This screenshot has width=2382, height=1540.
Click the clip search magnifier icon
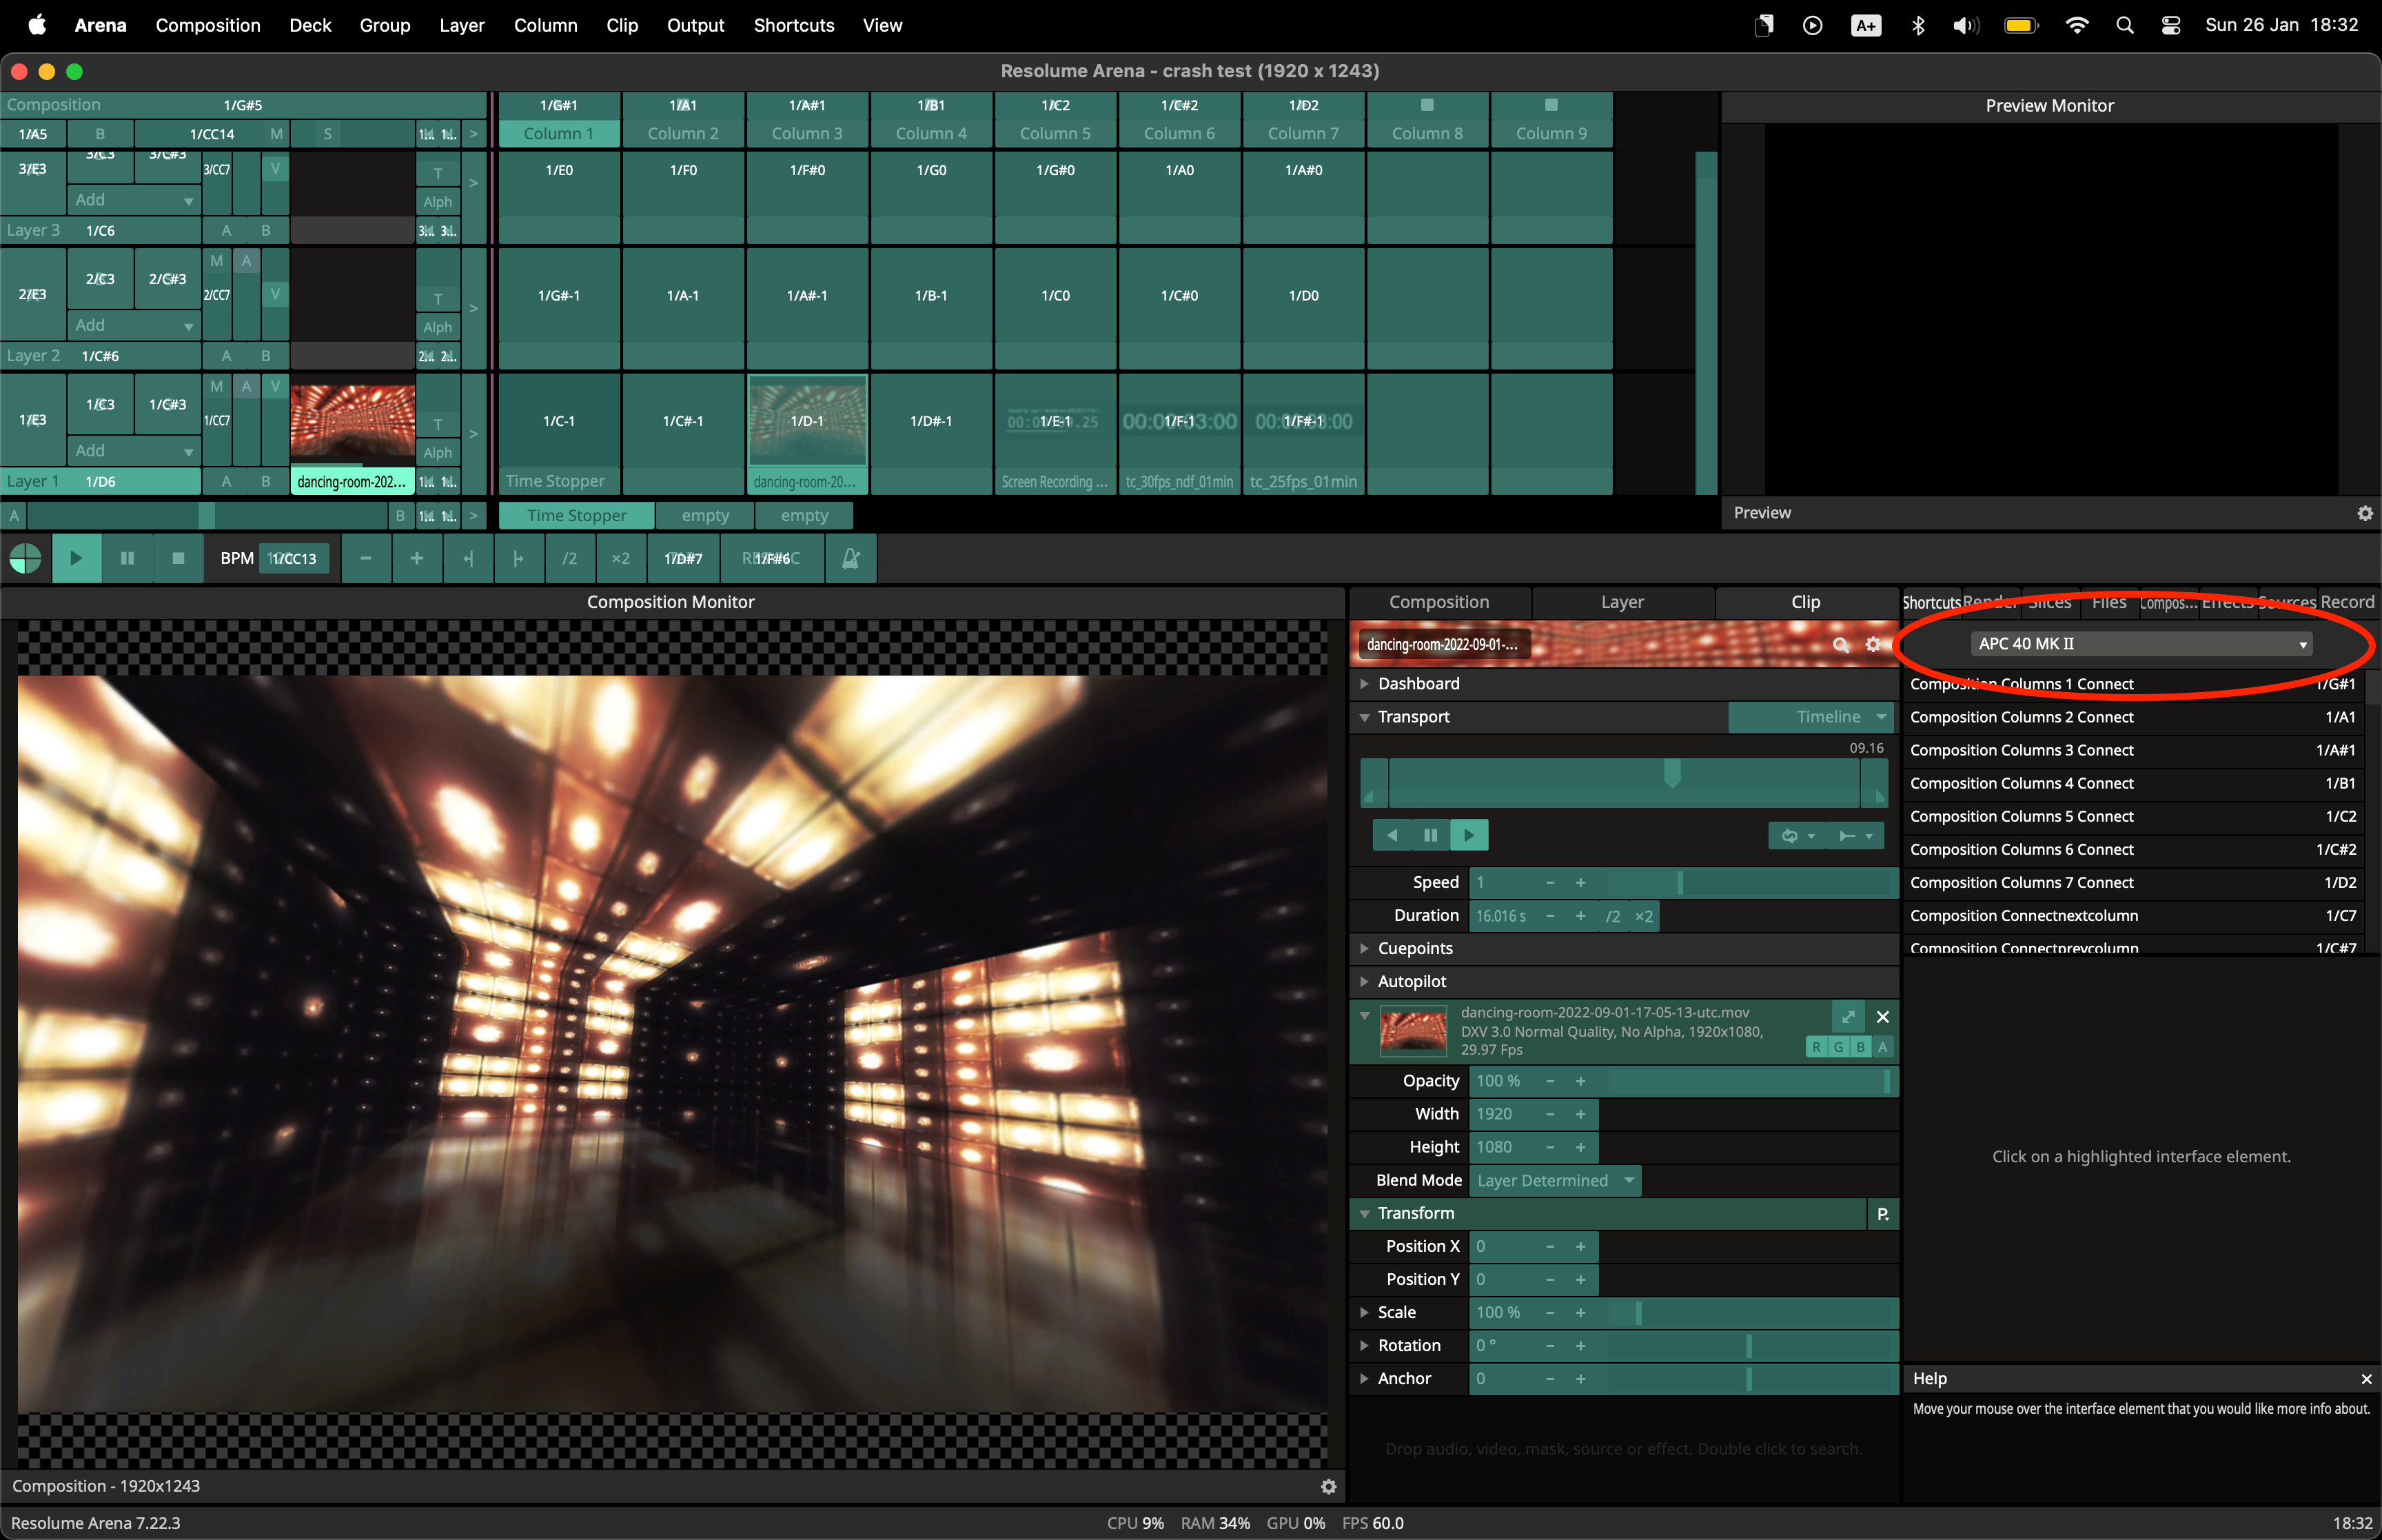[x=1840, y=645]
